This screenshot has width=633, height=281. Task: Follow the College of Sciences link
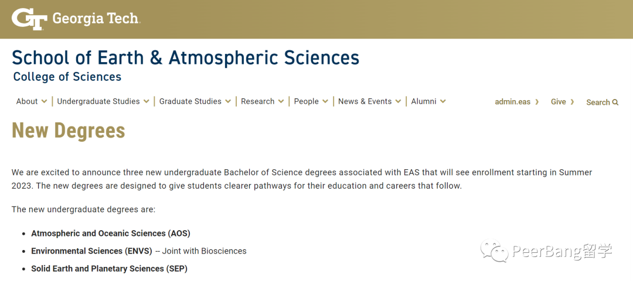point(67,77)
